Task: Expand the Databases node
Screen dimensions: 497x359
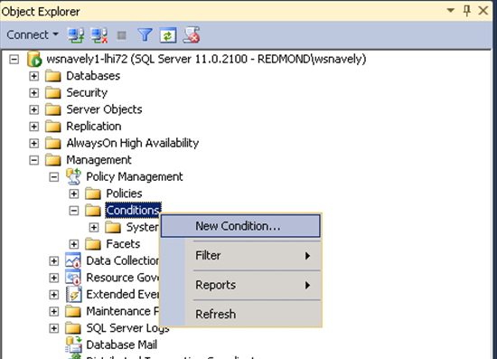Action: click(x=34, y=76)
